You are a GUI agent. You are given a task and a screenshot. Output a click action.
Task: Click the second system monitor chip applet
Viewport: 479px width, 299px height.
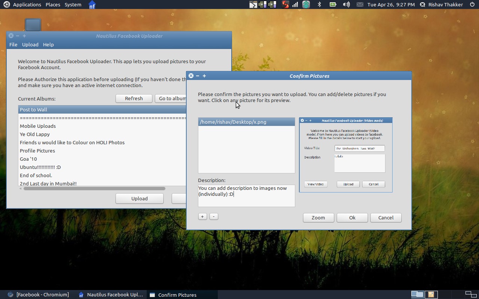pos(272,4)
